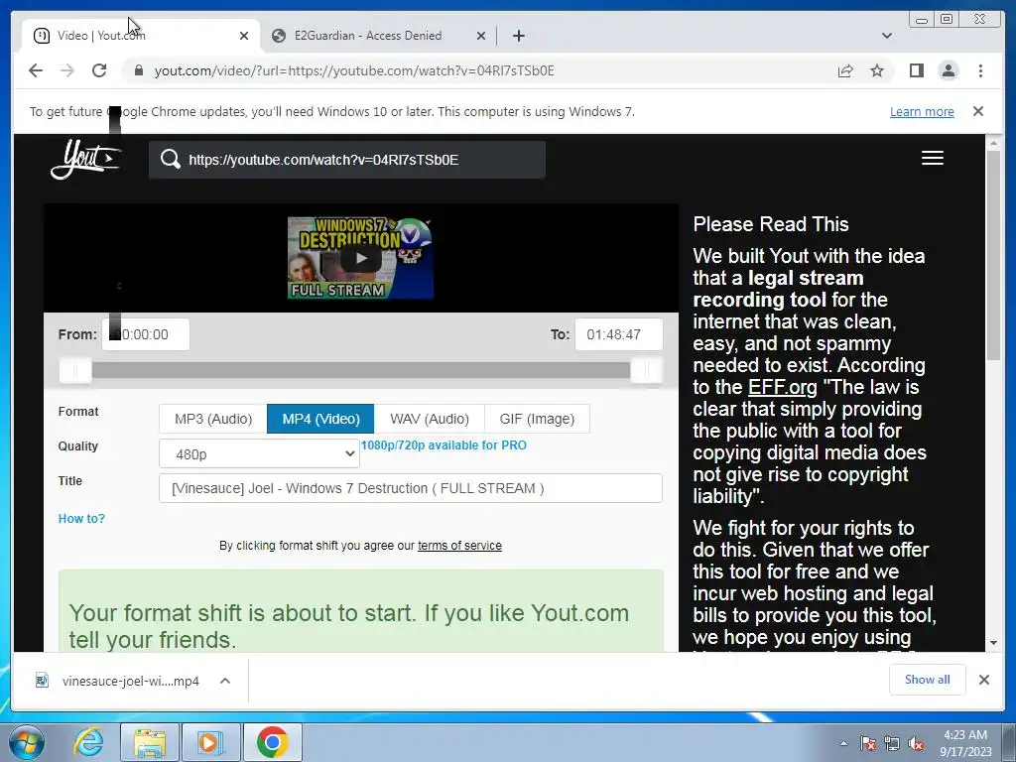Expand the download item options chevron
This screenshot has width=1016, height=762.
coord(225,681)
